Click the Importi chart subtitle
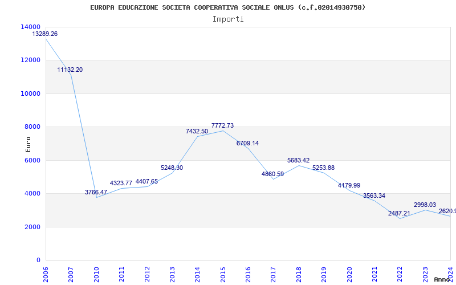Image resolution: width=456 pixels, height=285 pixels. pos(228,19)
